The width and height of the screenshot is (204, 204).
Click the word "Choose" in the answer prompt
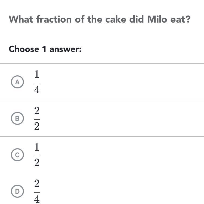pos(24,49)
